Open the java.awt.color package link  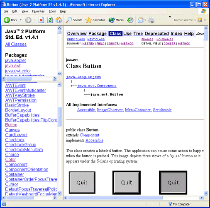[18, 71]
